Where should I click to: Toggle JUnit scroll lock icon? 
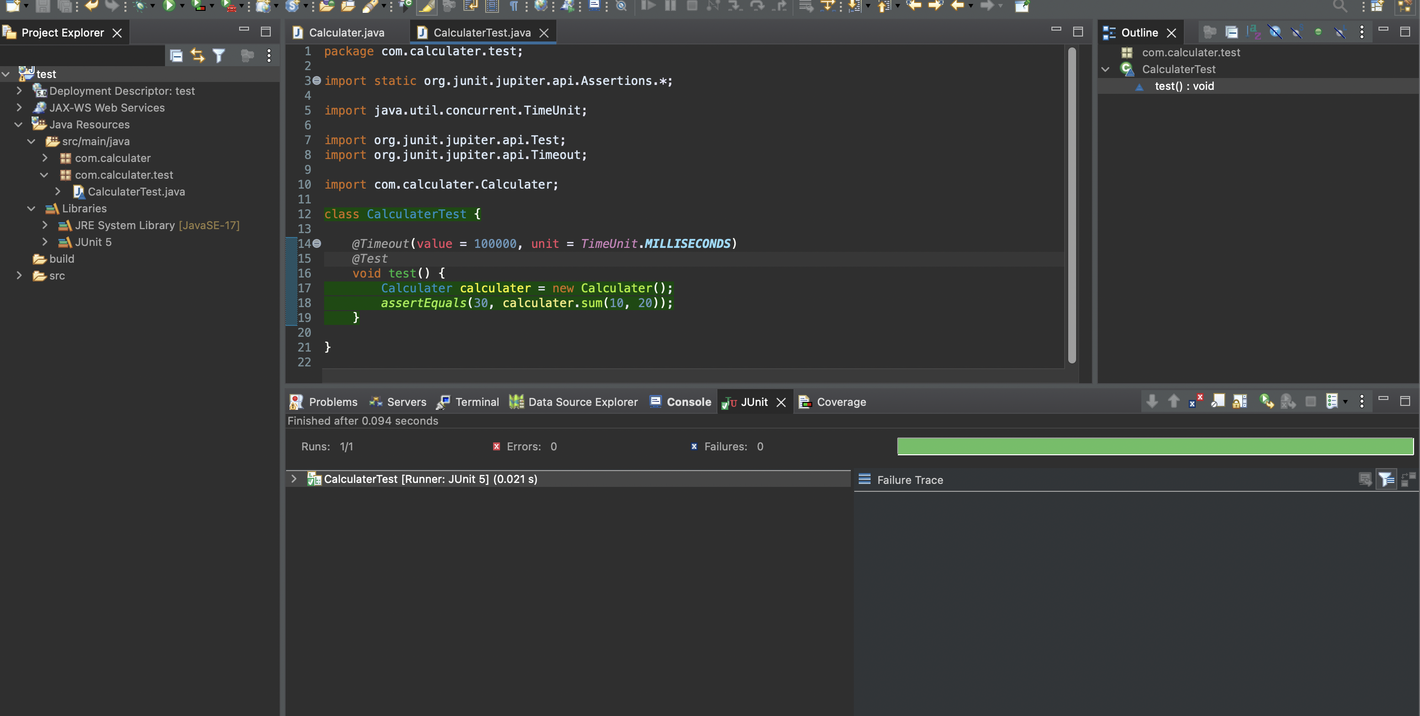click(1240, 401)
